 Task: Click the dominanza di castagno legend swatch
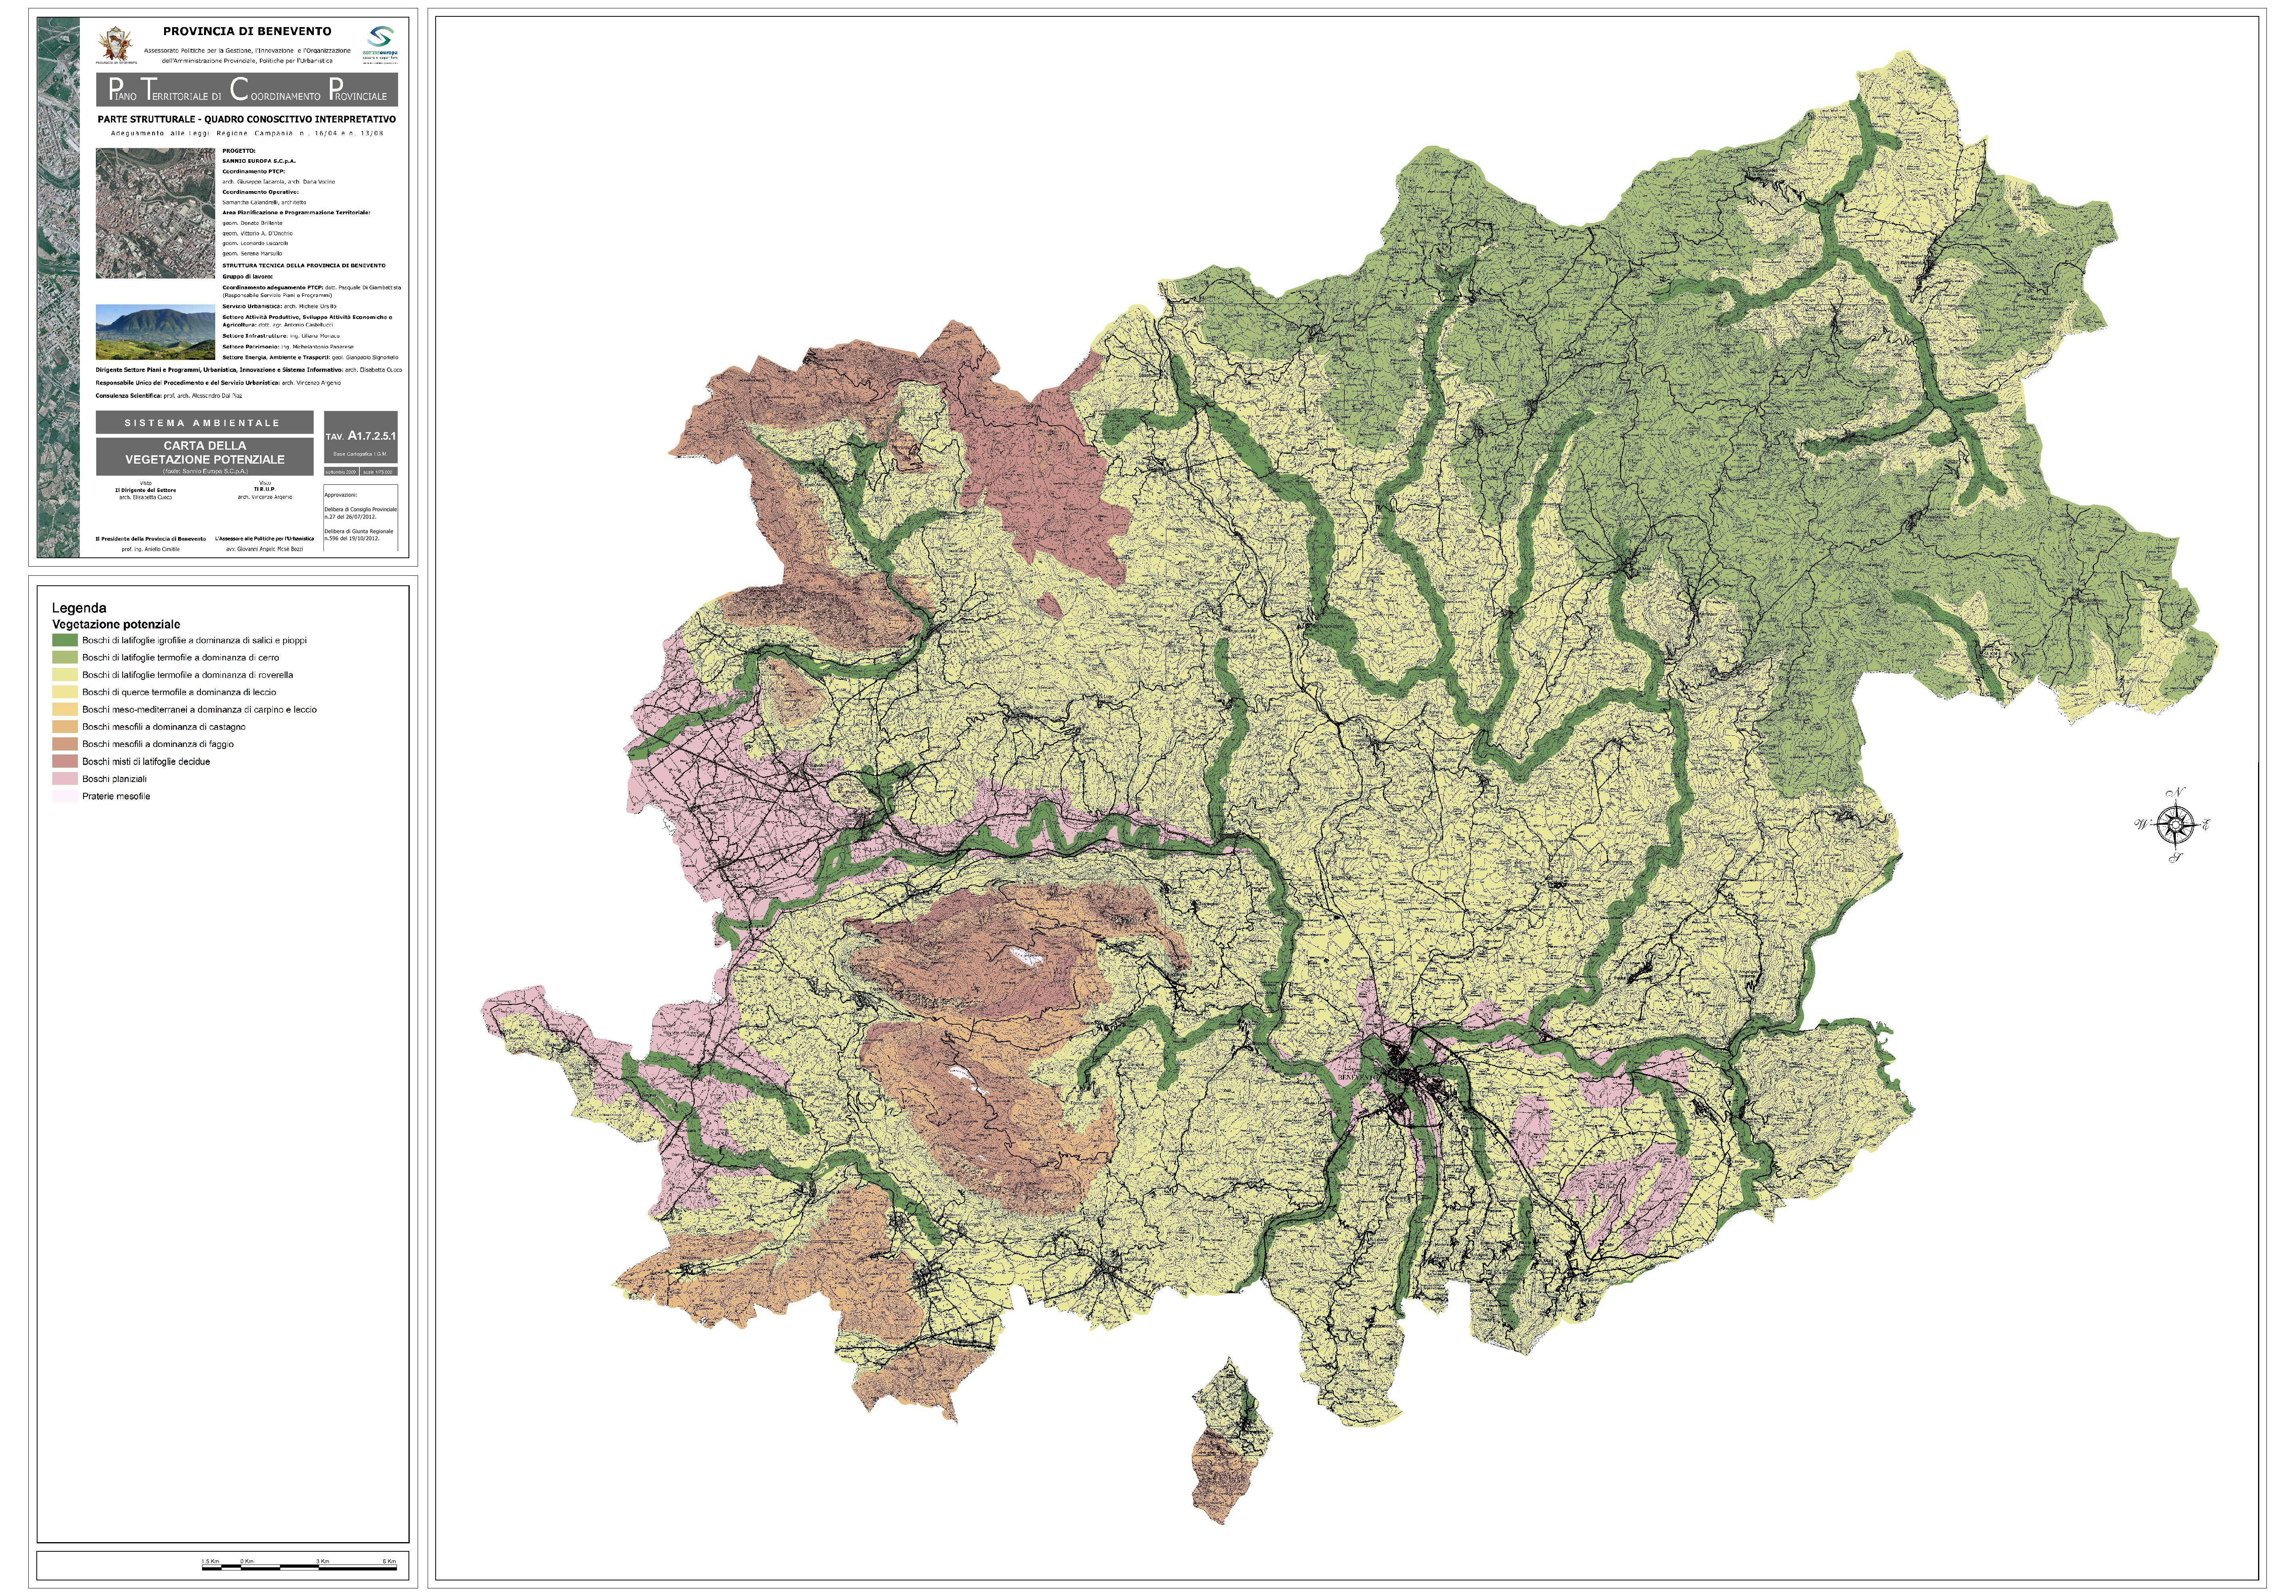click(x=65, y=727)
